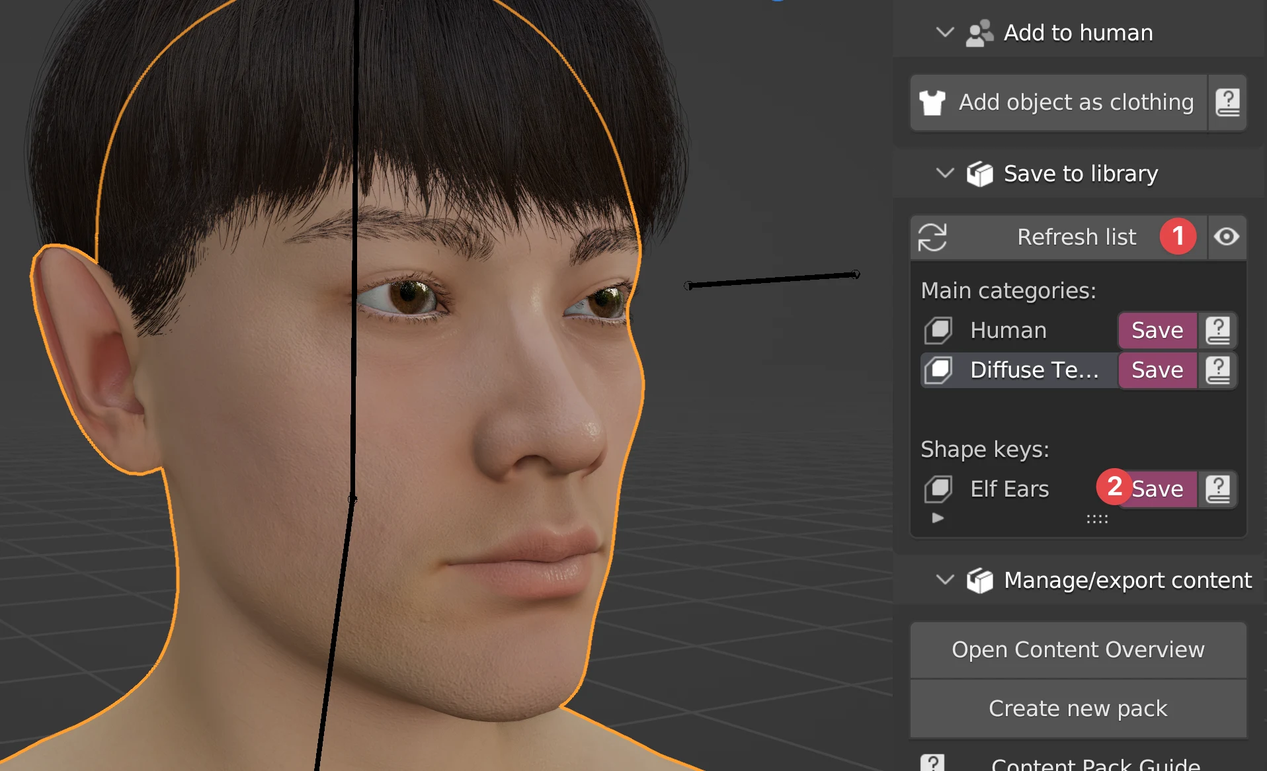
Task: Collapse the Save to library panel
Action: pyautogui.click(x=945, y=173)
